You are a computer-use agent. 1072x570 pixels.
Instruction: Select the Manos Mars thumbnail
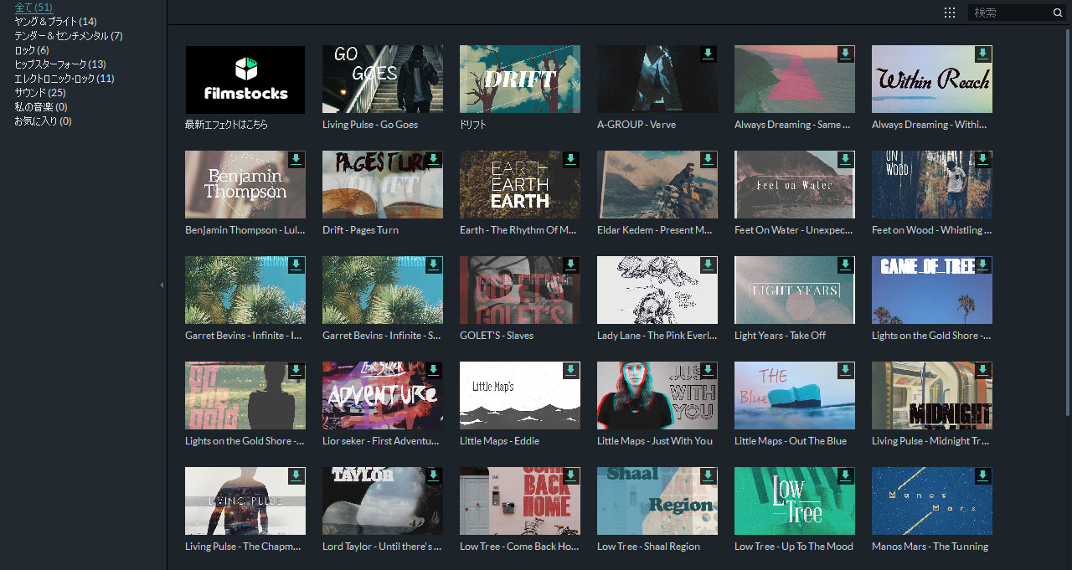[x=932, y=501]
